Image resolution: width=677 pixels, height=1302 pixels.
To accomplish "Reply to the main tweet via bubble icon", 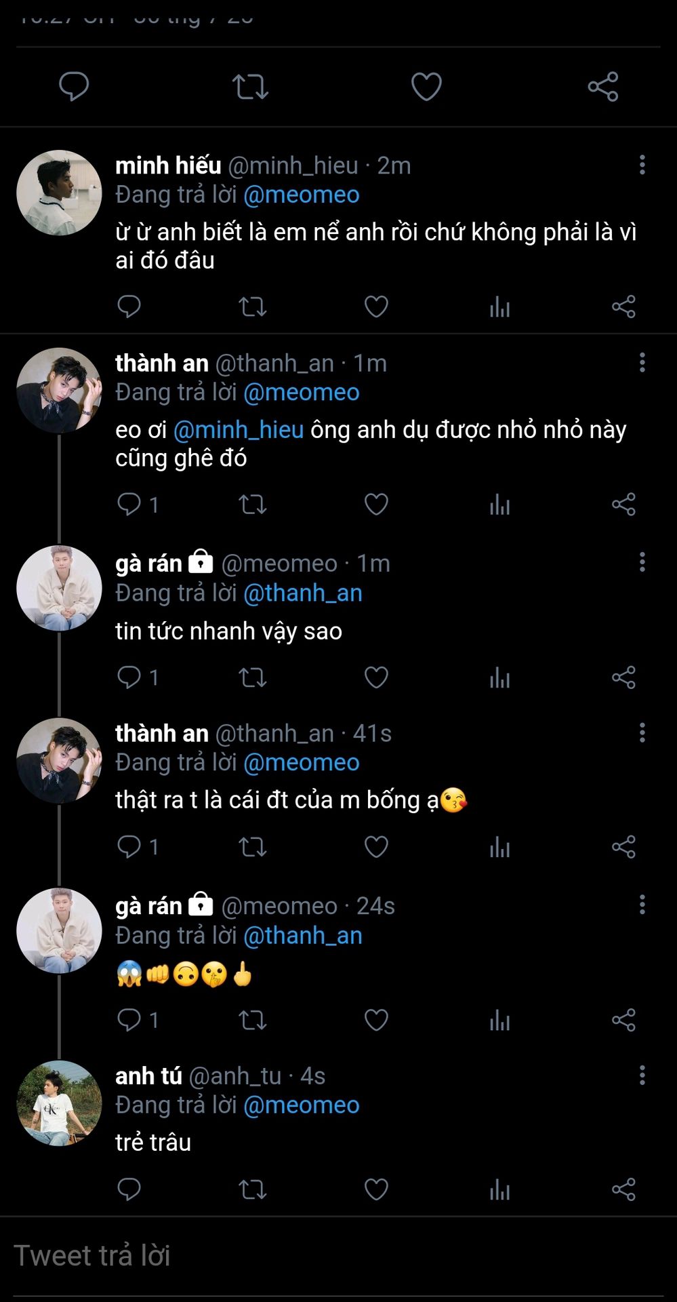I will point(74,87).
